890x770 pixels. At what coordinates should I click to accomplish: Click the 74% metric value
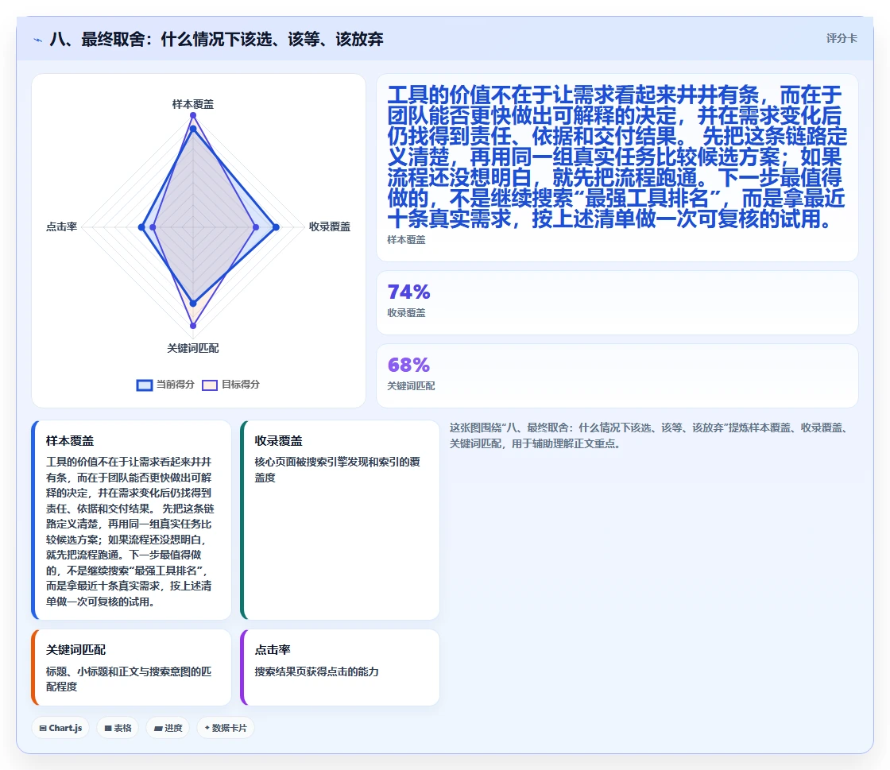pyautogui.click(x=408, y=292)
